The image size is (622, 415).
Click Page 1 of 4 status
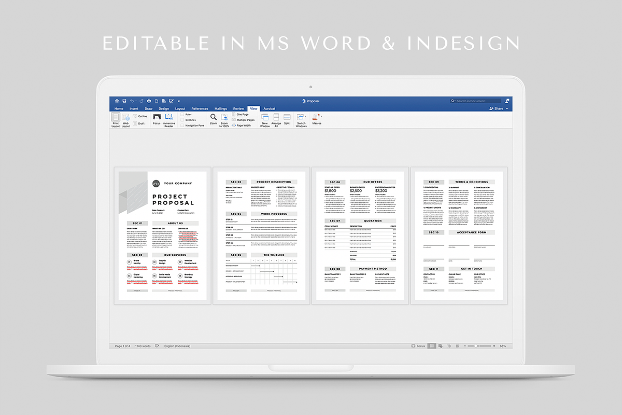(122, 346)
